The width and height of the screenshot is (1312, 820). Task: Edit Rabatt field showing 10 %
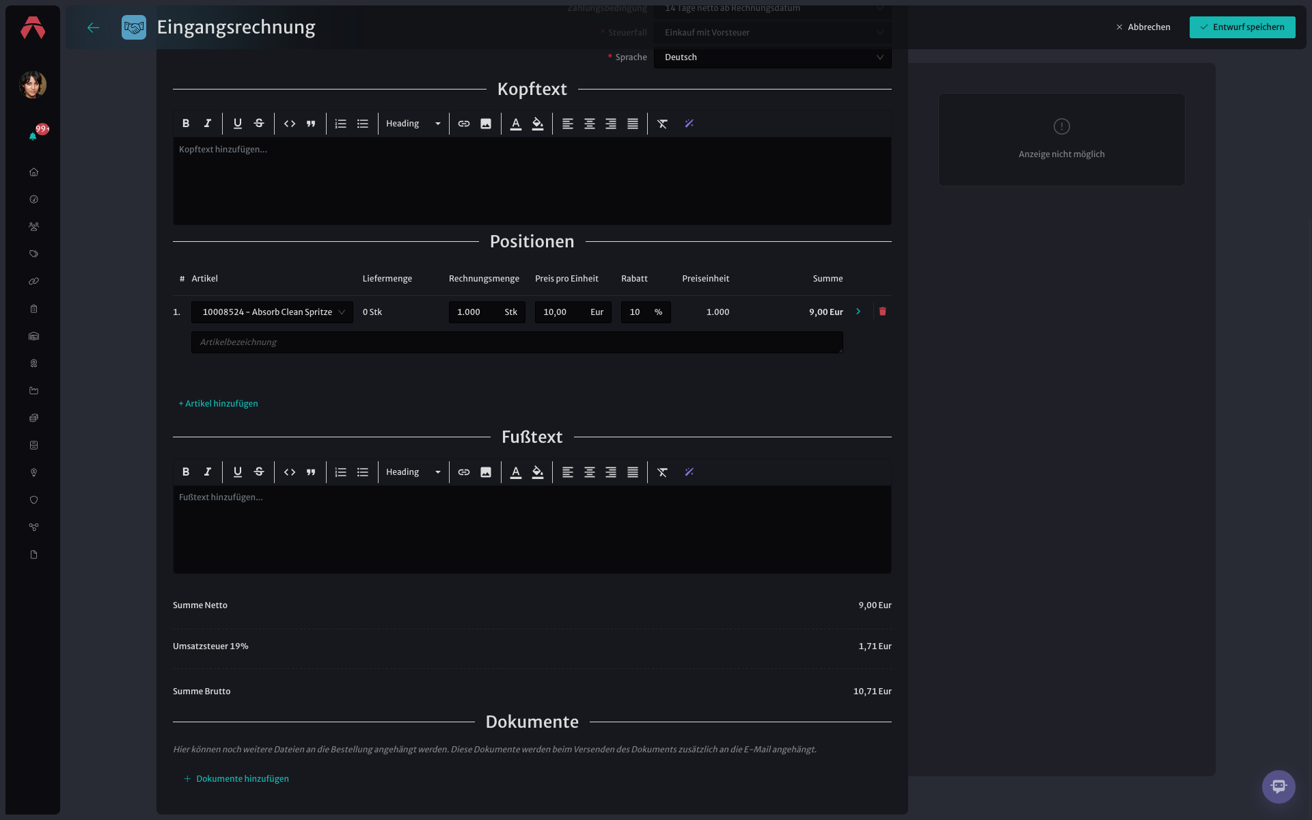(646, 312)
